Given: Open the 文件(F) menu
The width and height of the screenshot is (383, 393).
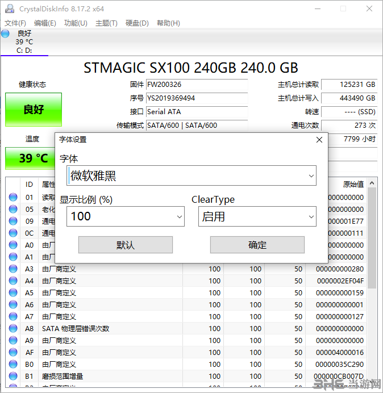Looking at the screenshot, I should [15, 23].
